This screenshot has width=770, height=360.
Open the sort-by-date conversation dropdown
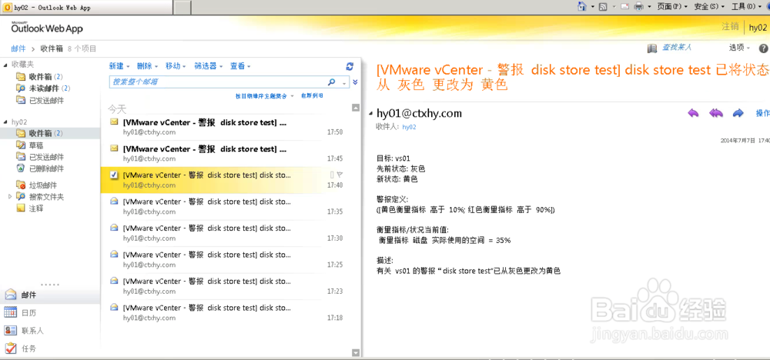click(x=265, y=95)
